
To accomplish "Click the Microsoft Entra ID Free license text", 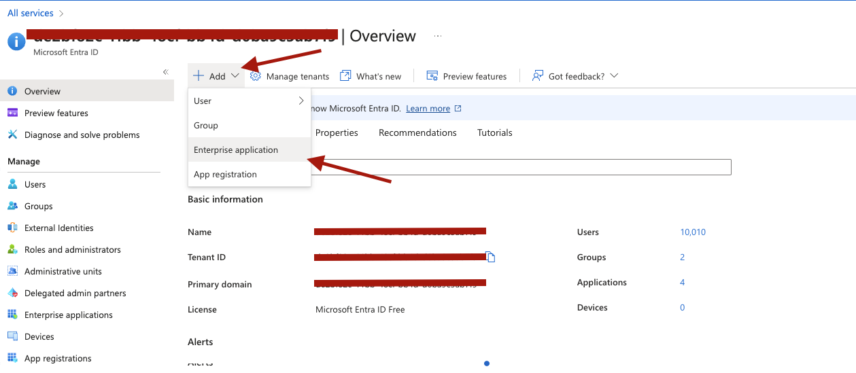I will (360, 309).
